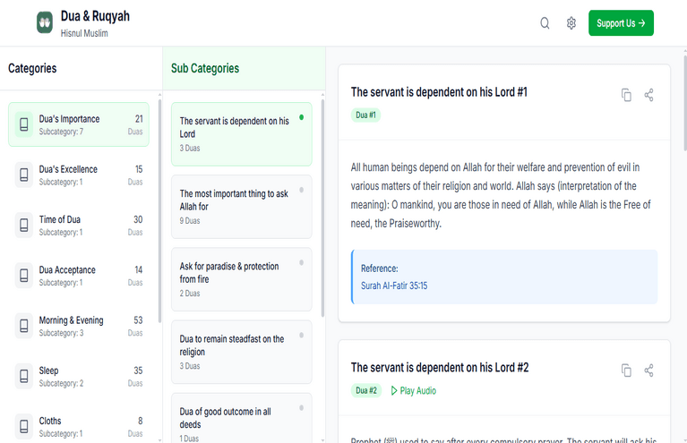Expand the Morning & Evening category
Viewport: 687px width, 443px height.
[x=79, y=326]
